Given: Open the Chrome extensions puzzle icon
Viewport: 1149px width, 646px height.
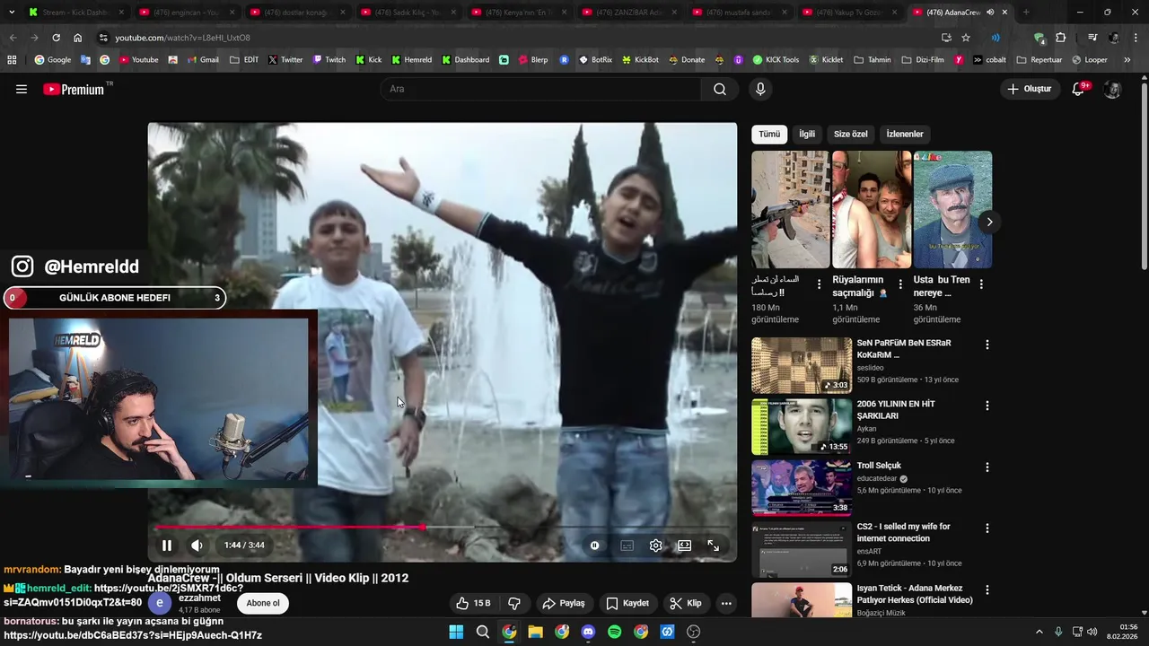Looking at the screenshot, I should pyautogui.click(x=1061, y=38).
